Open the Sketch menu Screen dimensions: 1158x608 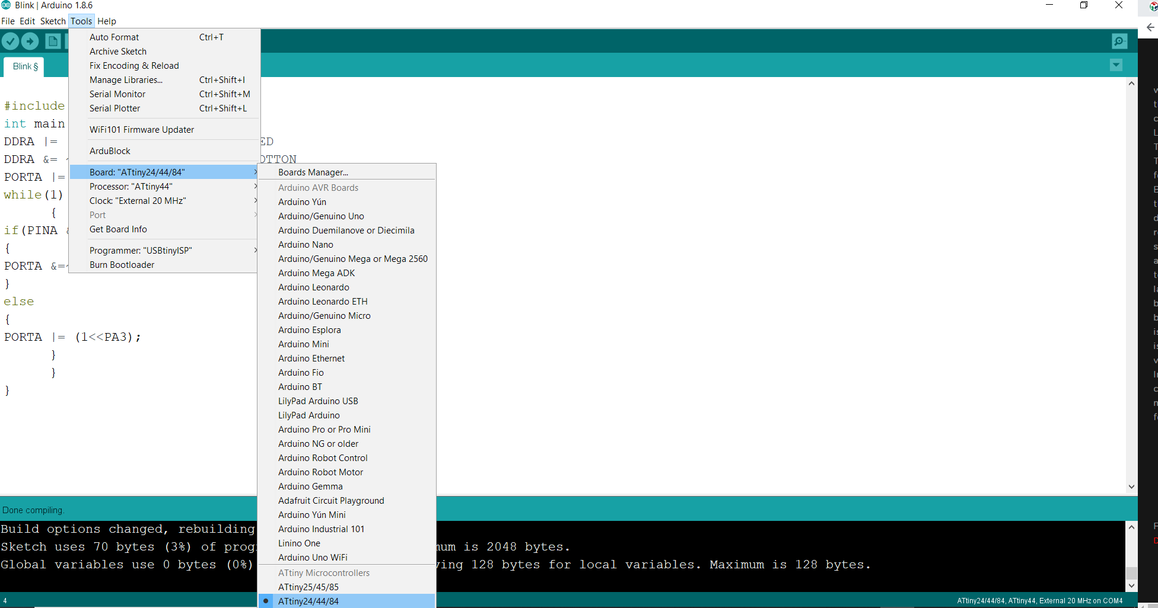[x=53, y=21]
